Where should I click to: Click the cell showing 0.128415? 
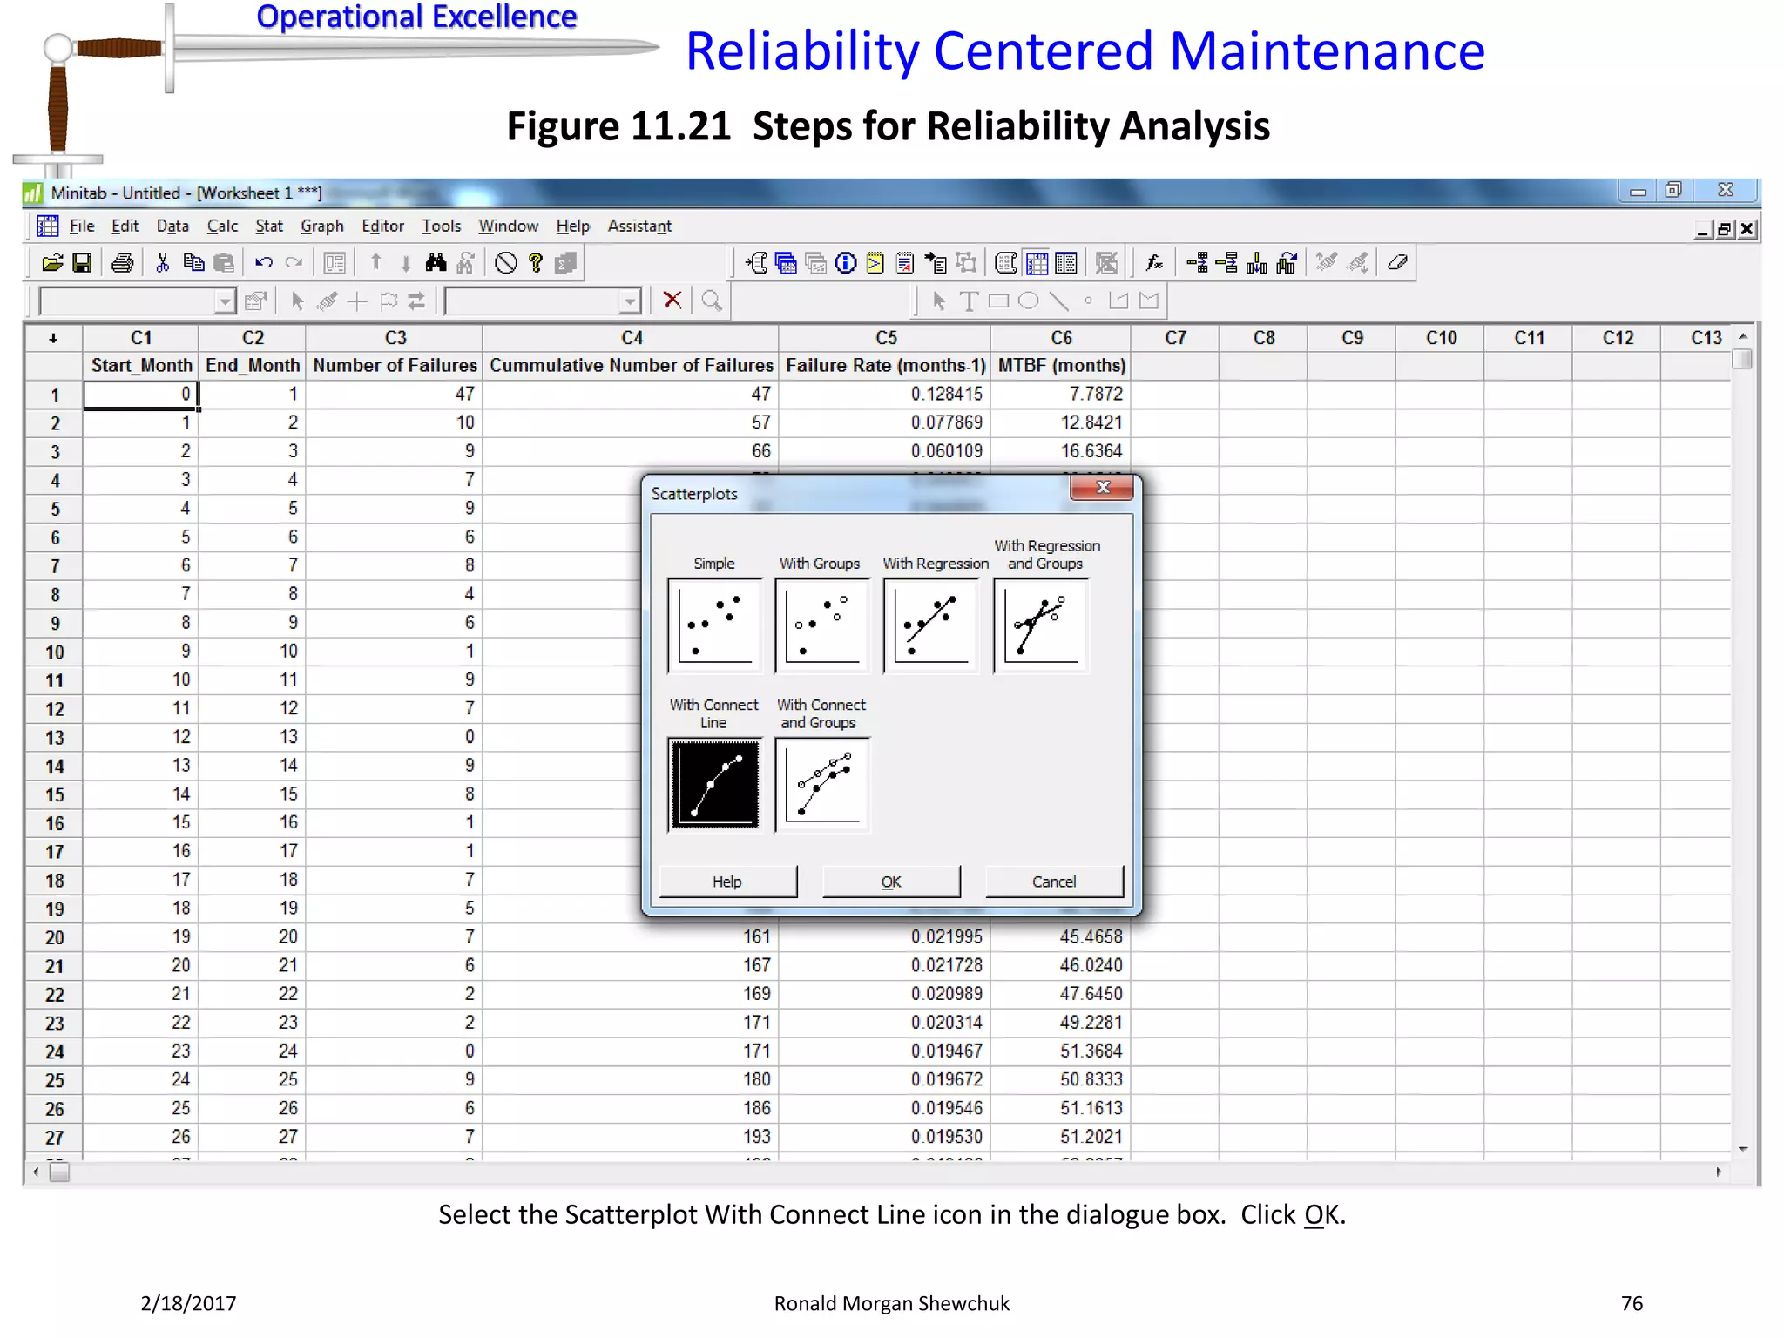(885, 395)
